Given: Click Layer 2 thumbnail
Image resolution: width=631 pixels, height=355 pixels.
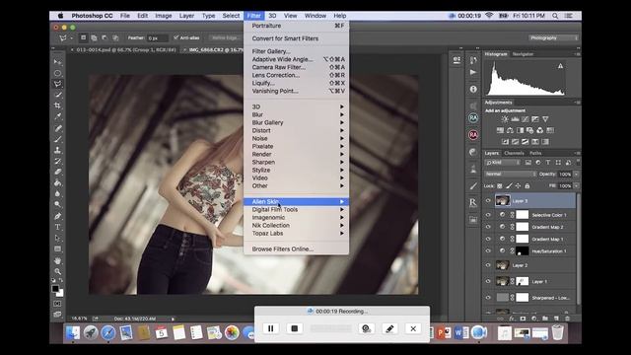Looking at the screenshot, I should [x=502, y=265].
